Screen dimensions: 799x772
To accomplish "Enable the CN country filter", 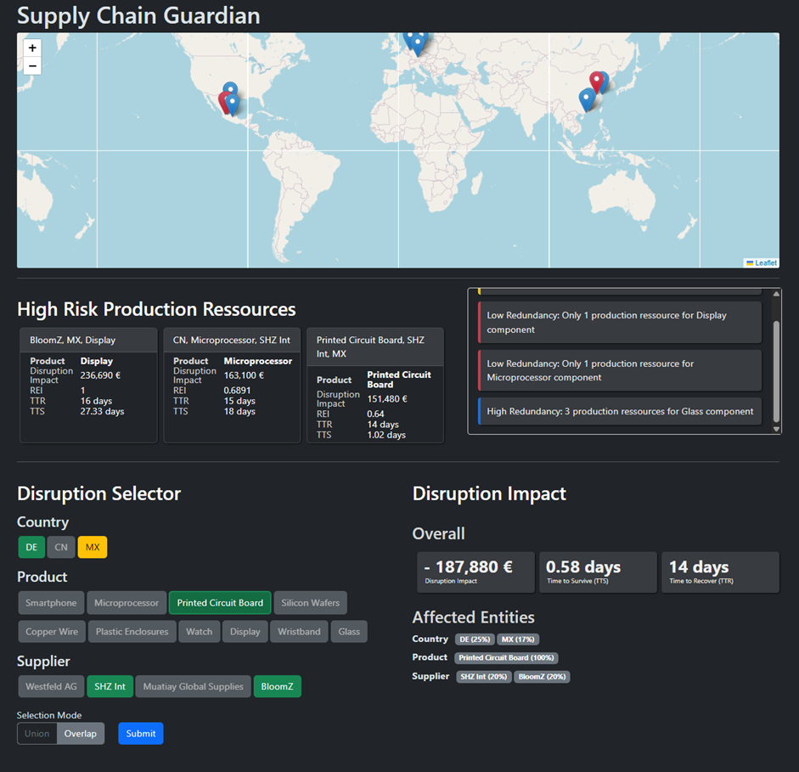I will (61, 547).
